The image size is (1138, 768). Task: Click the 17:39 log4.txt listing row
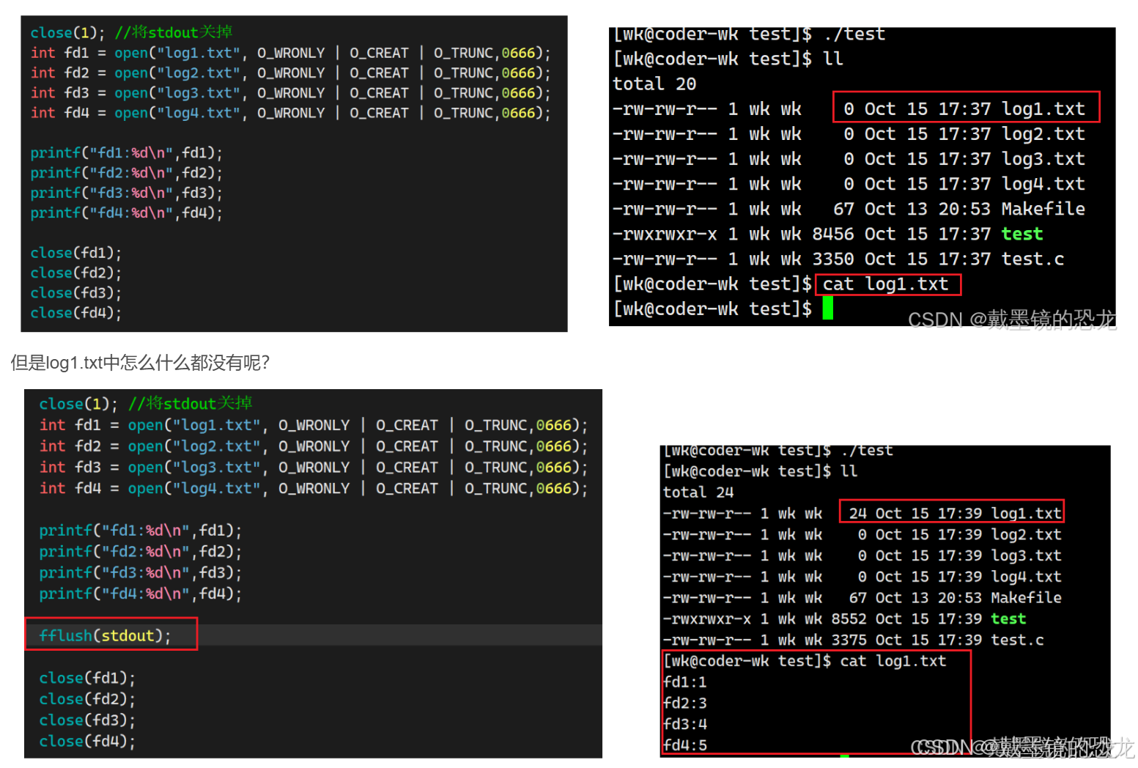[862, 577]
